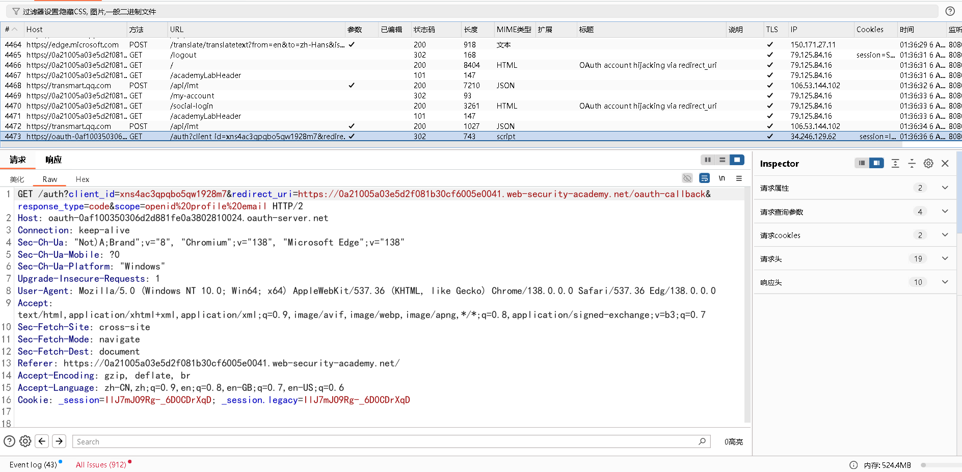Open the search options gear at bottom left
This screenshot has height=472, width=962.
(x=25, y=441)
